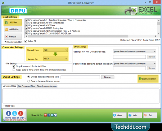This screenshot has height=131, width=162.
Task: Click the large Google Plus icon
Action: pos(21,113)
